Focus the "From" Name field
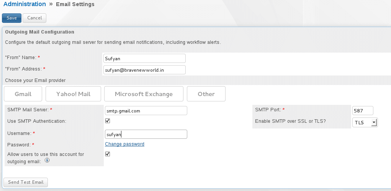This screenshot has height=191, width=391. coord(144,58)
